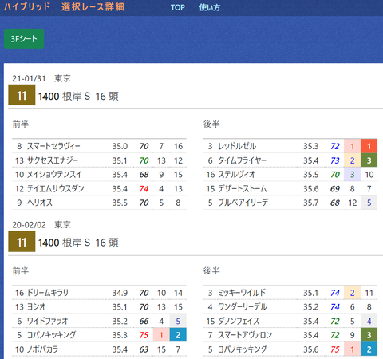Click the green 3Fシート button

point(24,39)
